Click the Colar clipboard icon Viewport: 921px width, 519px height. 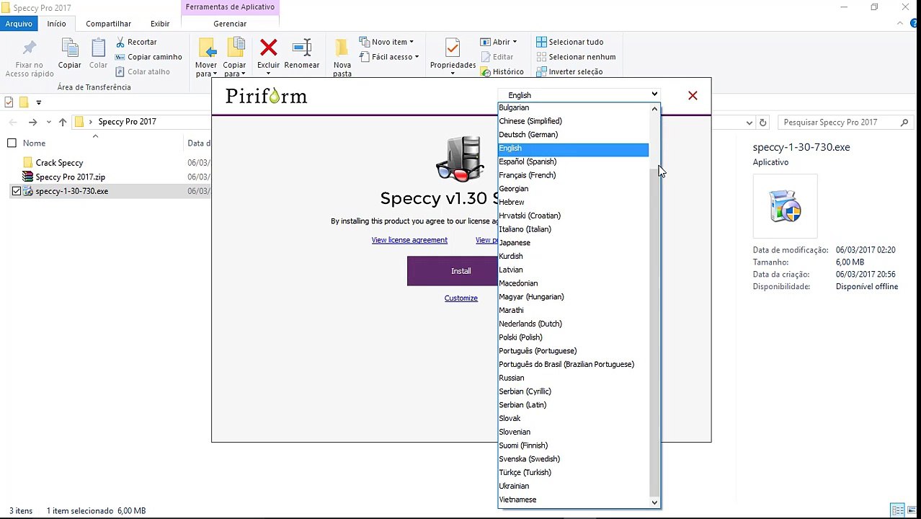99,48
